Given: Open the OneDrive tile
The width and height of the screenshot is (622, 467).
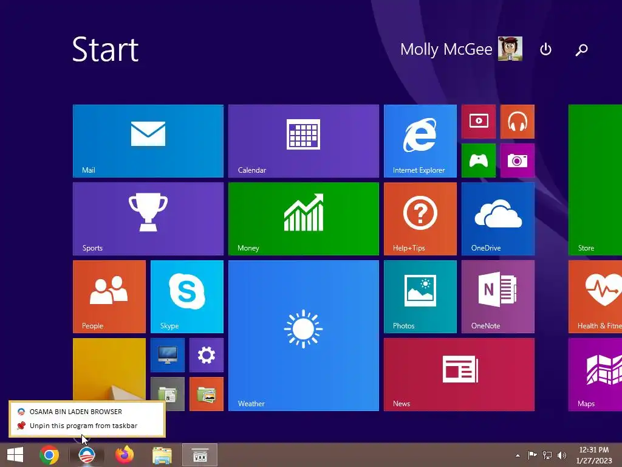Looking at the screenshot, I should click(x=498, y=219).
